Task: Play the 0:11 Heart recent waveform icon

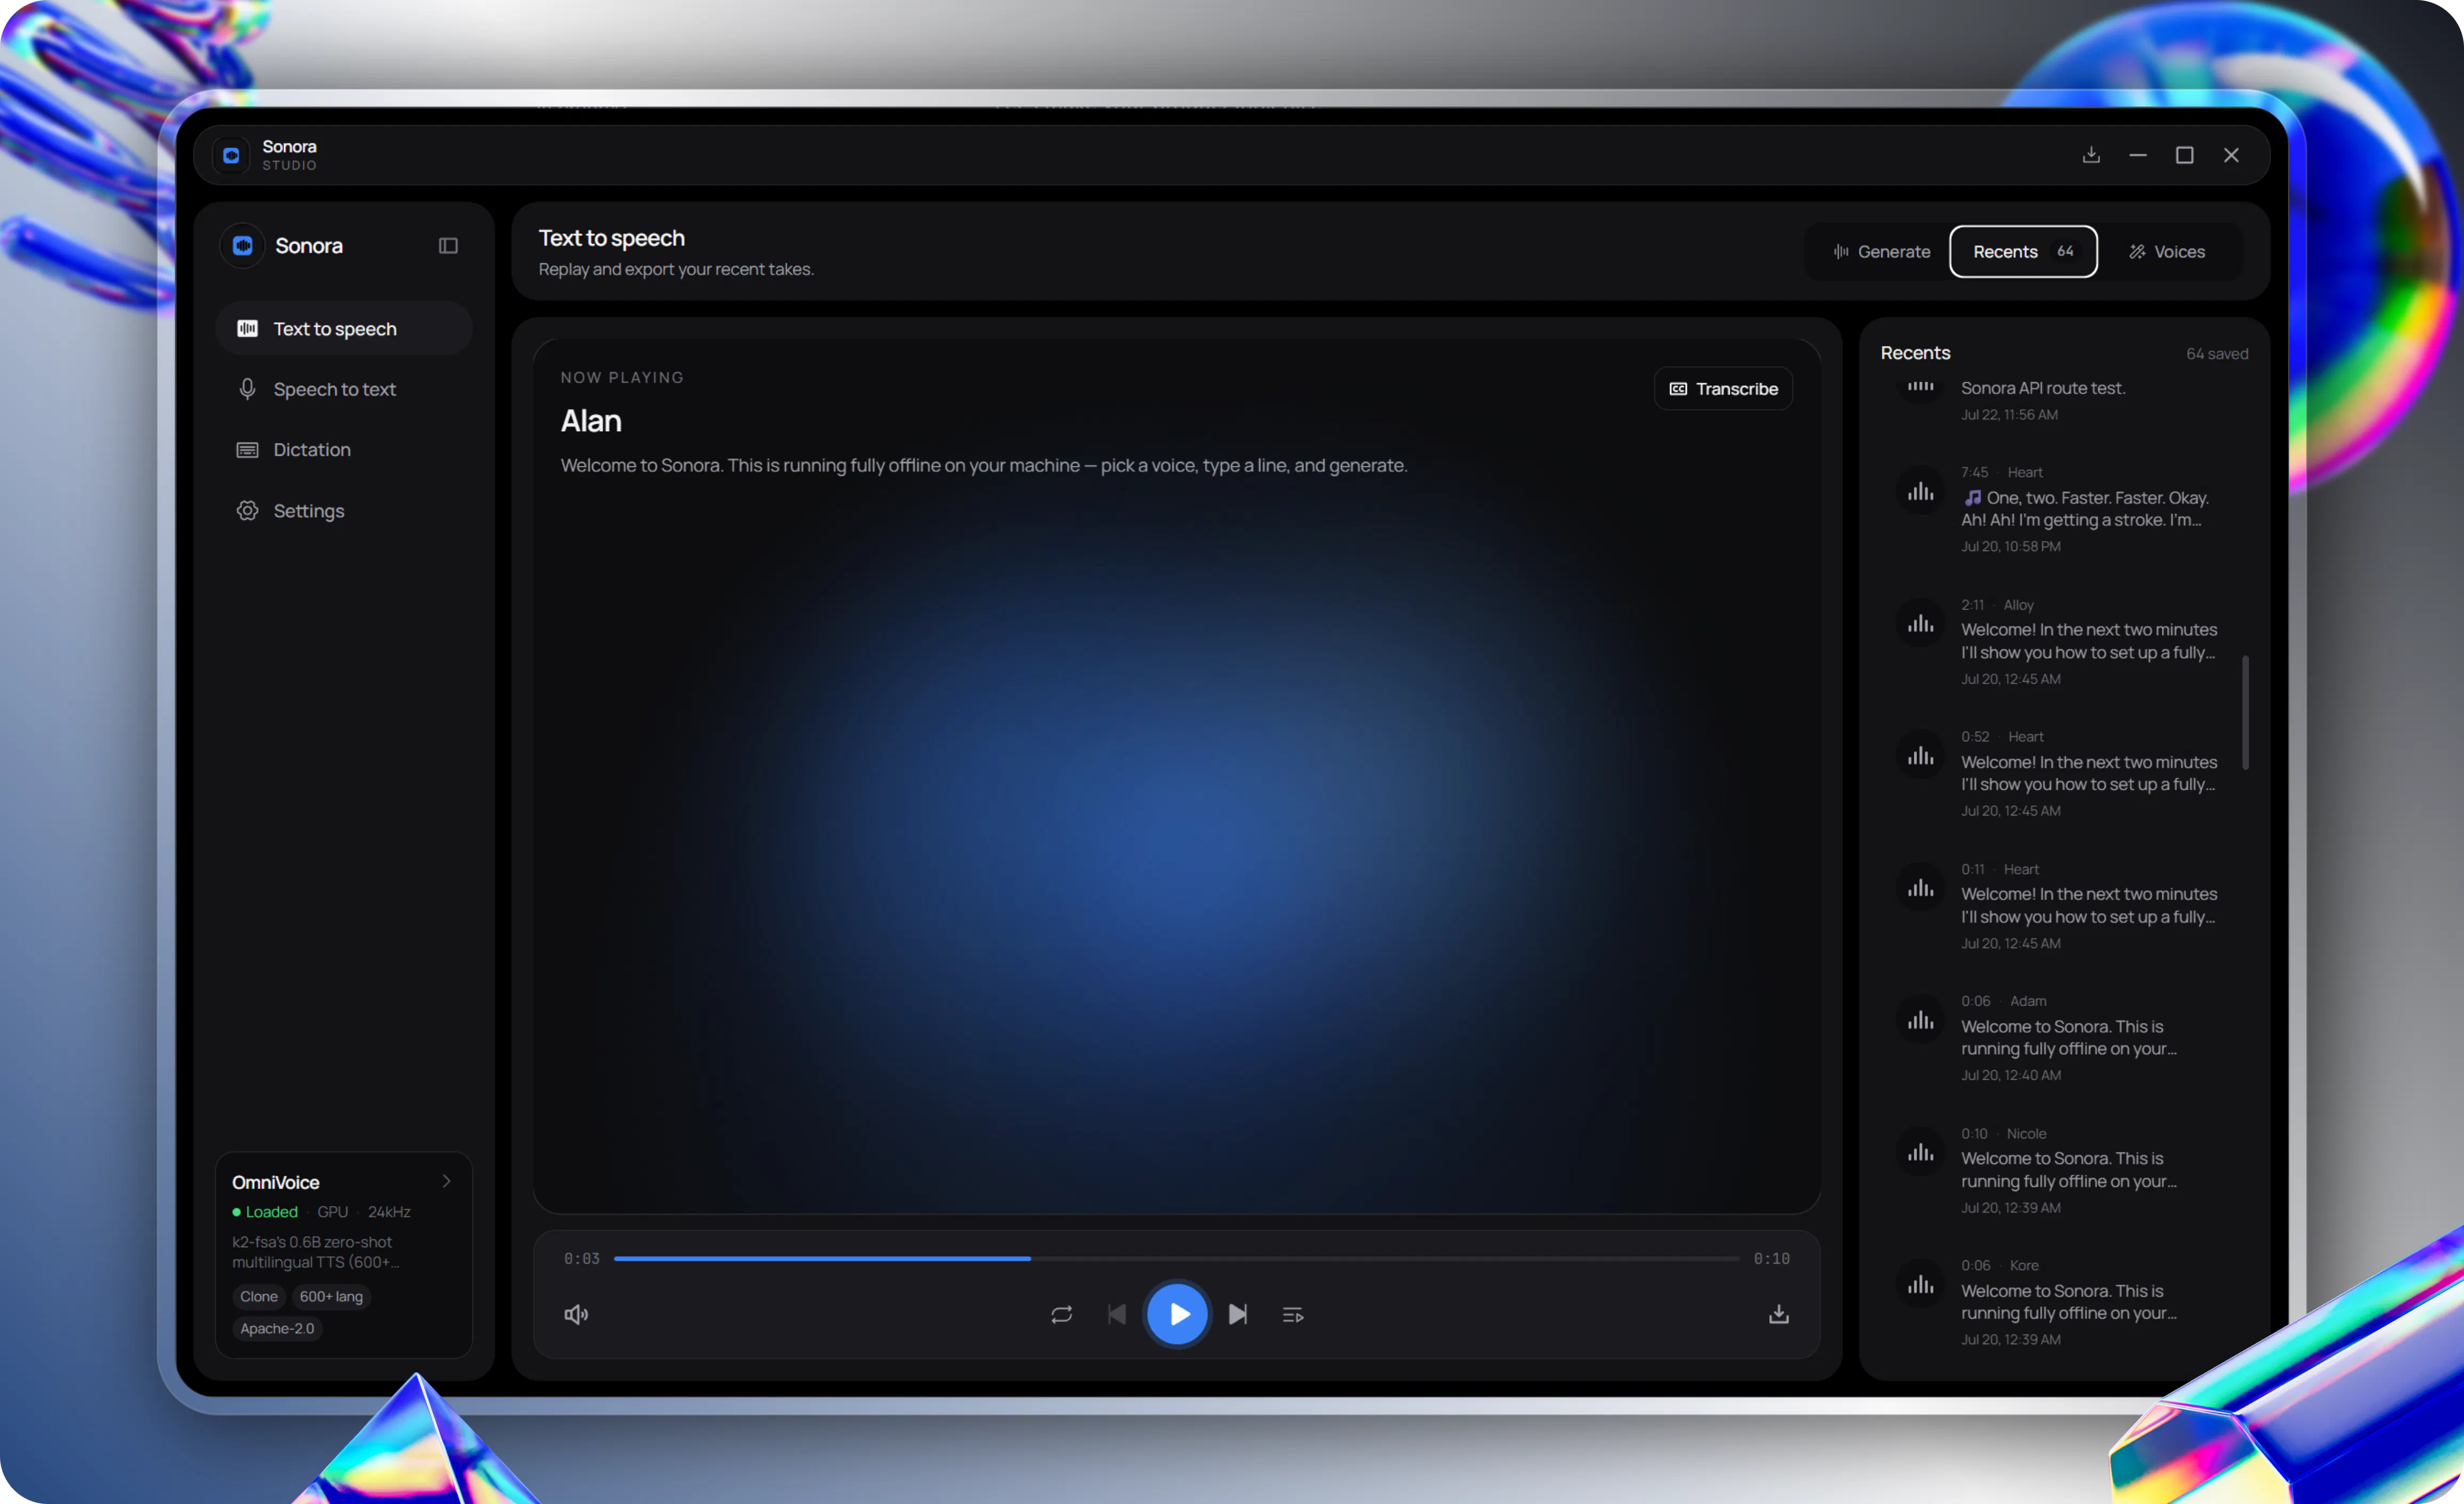Action: click(1920, 888)
